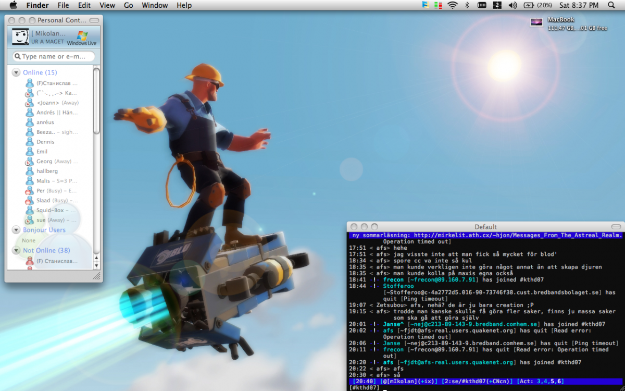Click the contact list vertical scrollbar thumb

coord(96,100)
